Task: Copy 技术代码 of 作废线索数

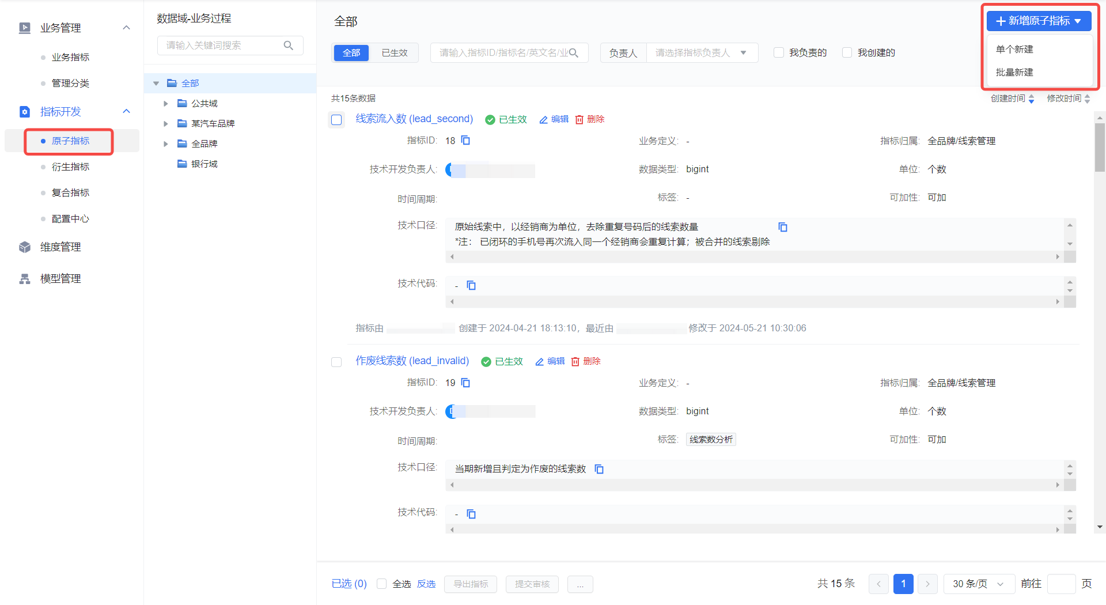Action: tap(471, 514)
